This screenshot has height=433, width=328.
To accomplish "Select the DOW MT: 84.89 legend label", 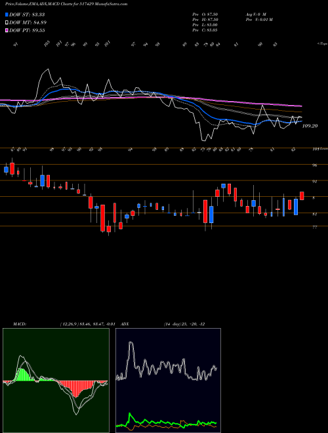I will (27, 23).
